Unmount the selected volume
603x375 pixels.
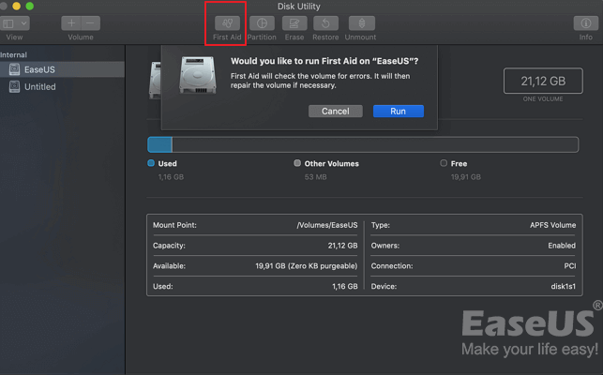pos(361,23)
